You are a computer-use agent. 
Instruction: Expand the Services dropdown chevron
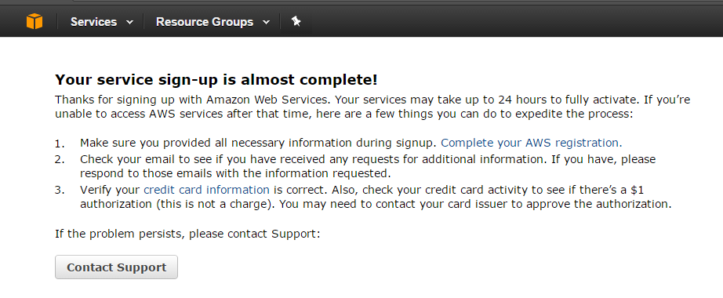click(x=129, y=22)
